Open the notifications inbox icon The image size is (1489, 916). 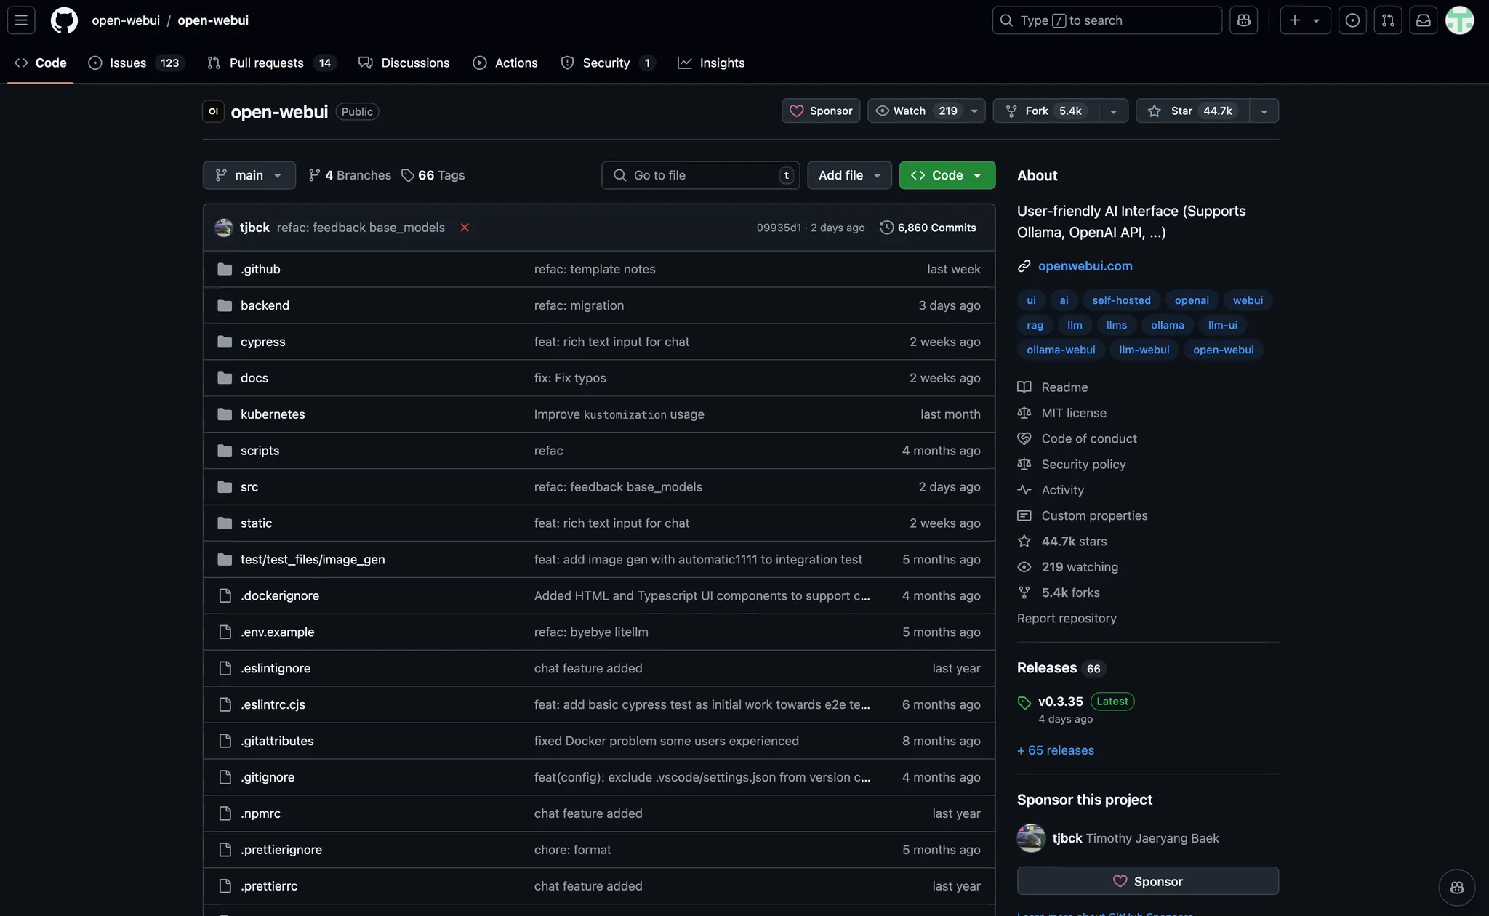tap(1423, 20)
